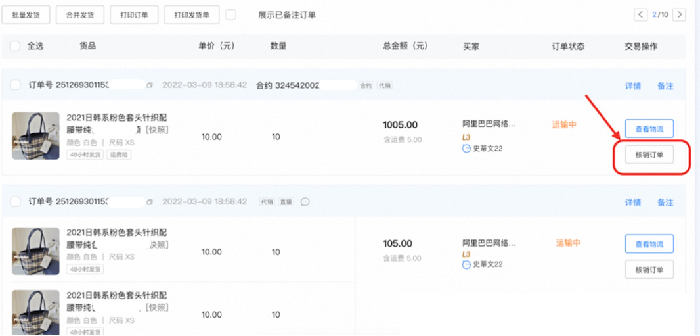Click buyer 史蒂文22 contact icon in second order
The image size is (700, 336).
[466, 264]
